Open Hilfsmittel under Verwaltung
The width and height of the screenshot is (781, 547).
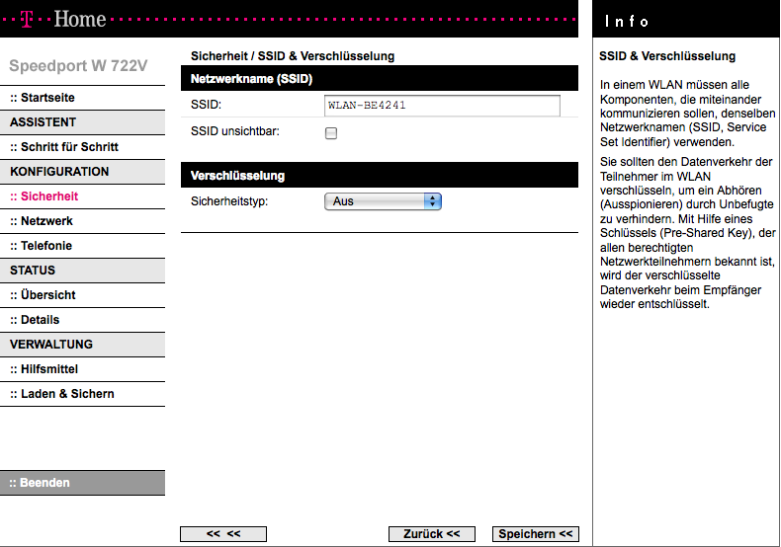click(43, 369)
